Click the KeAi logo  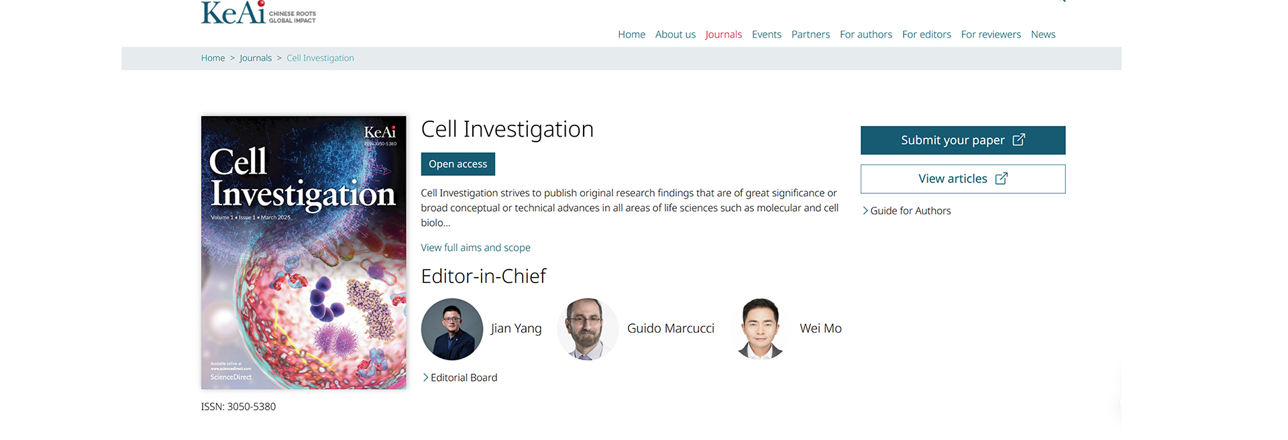[258, 13]
